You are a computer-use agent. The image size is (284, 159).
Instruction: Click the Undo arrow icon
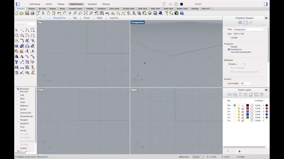coord(59,13)
